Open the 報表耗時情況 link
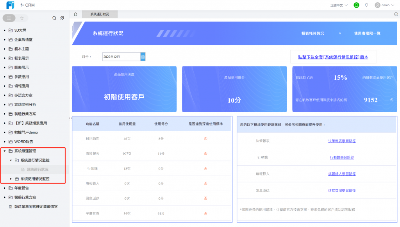The width and height of the screenshot is (400, 227). point(312,34)
